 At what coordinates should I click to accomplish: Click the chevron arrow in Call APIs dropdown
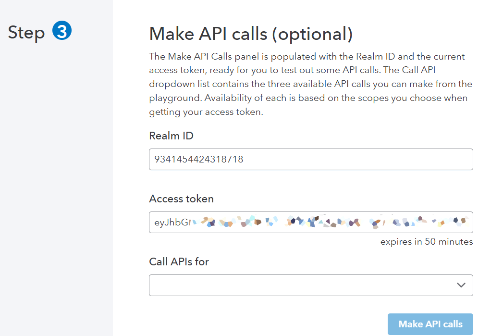461,285
